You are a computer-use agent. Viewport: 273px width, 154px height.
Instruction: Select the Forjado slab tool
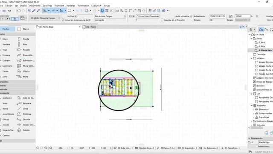click(24, 50)
